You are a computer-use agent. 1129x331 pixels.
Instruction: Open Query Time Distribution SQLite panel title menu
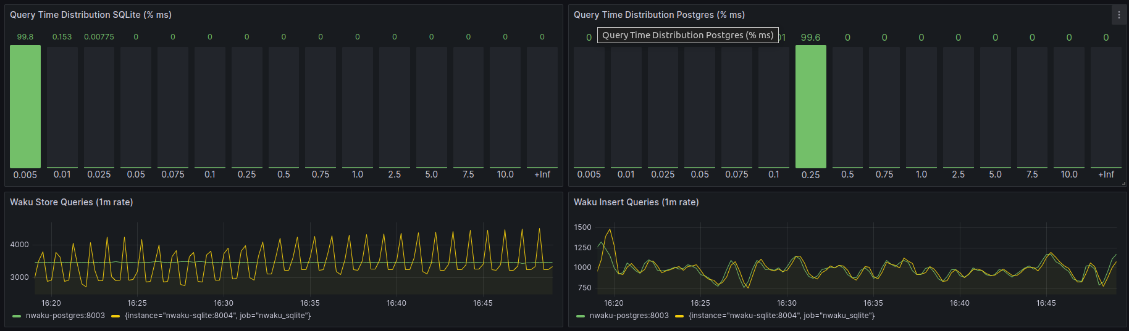[x=91, y=15]
